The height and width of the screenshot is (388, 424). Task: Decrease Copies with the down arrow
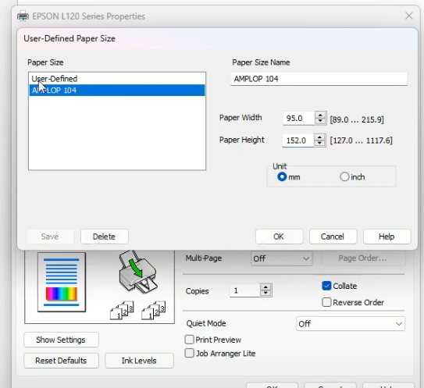(265, 294)
